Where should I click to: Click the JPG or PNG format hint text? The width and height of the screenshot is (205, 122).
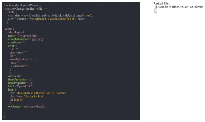click(x=178, y=7)
